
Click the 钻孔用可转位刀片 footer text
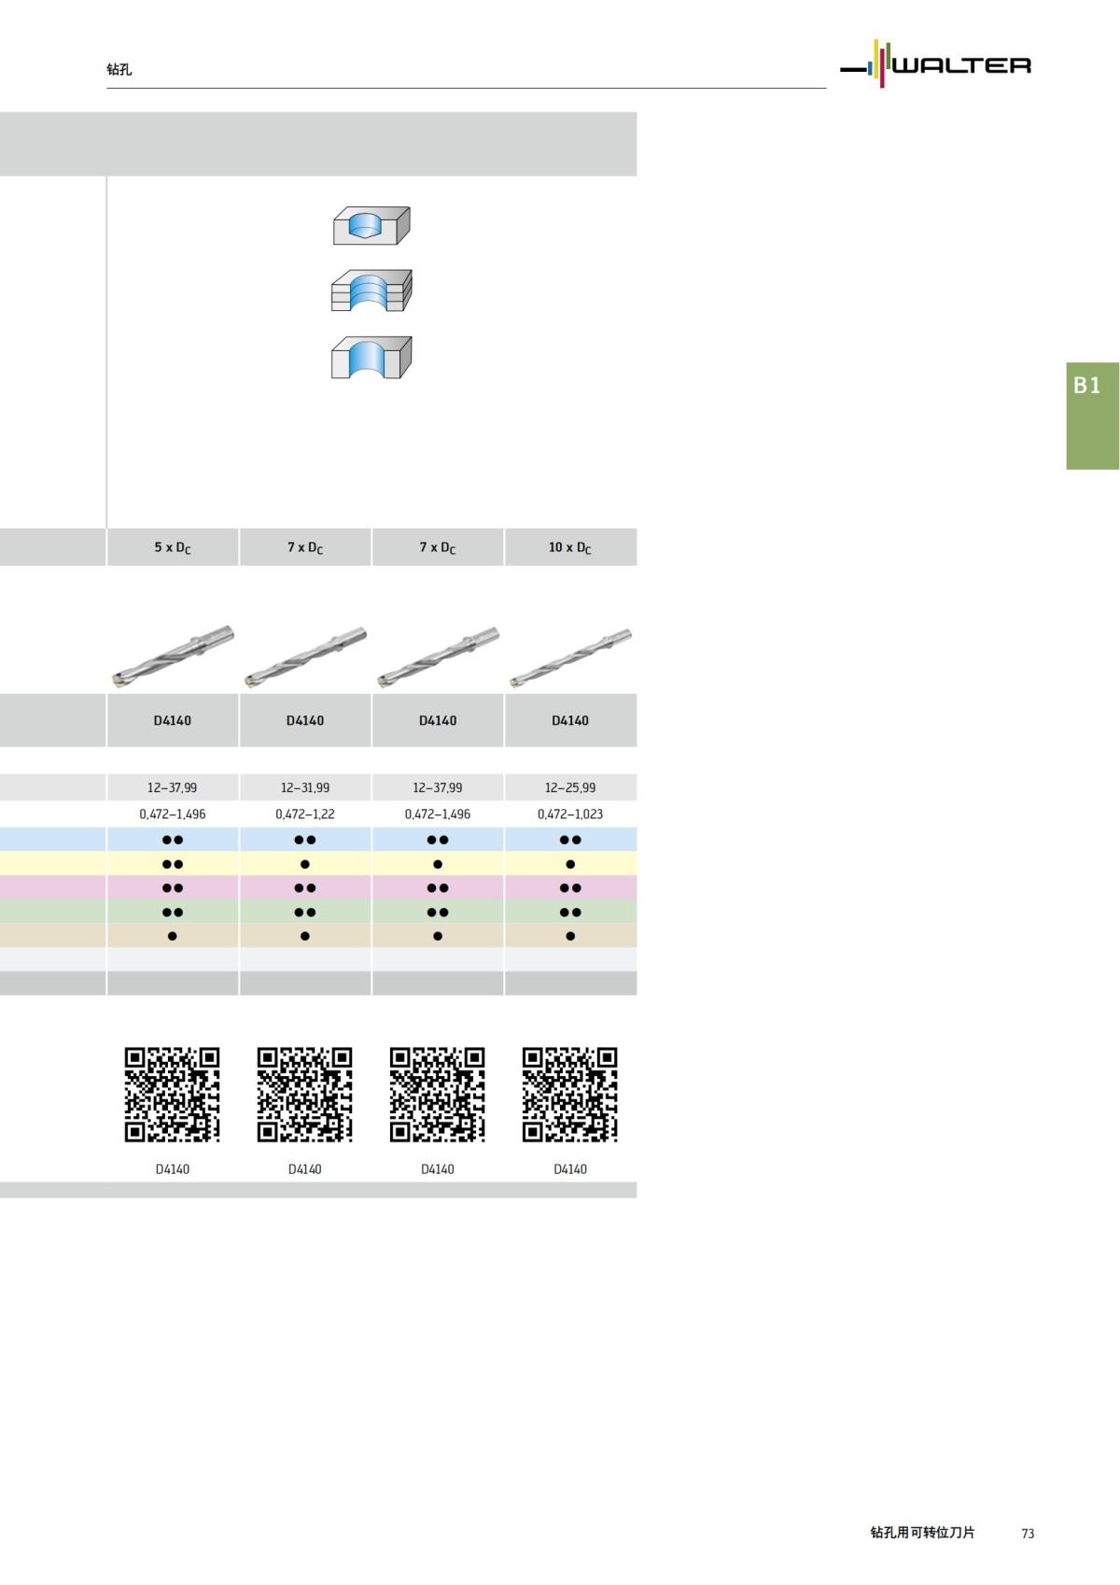pyautogui.click(x=922, y=1533)
